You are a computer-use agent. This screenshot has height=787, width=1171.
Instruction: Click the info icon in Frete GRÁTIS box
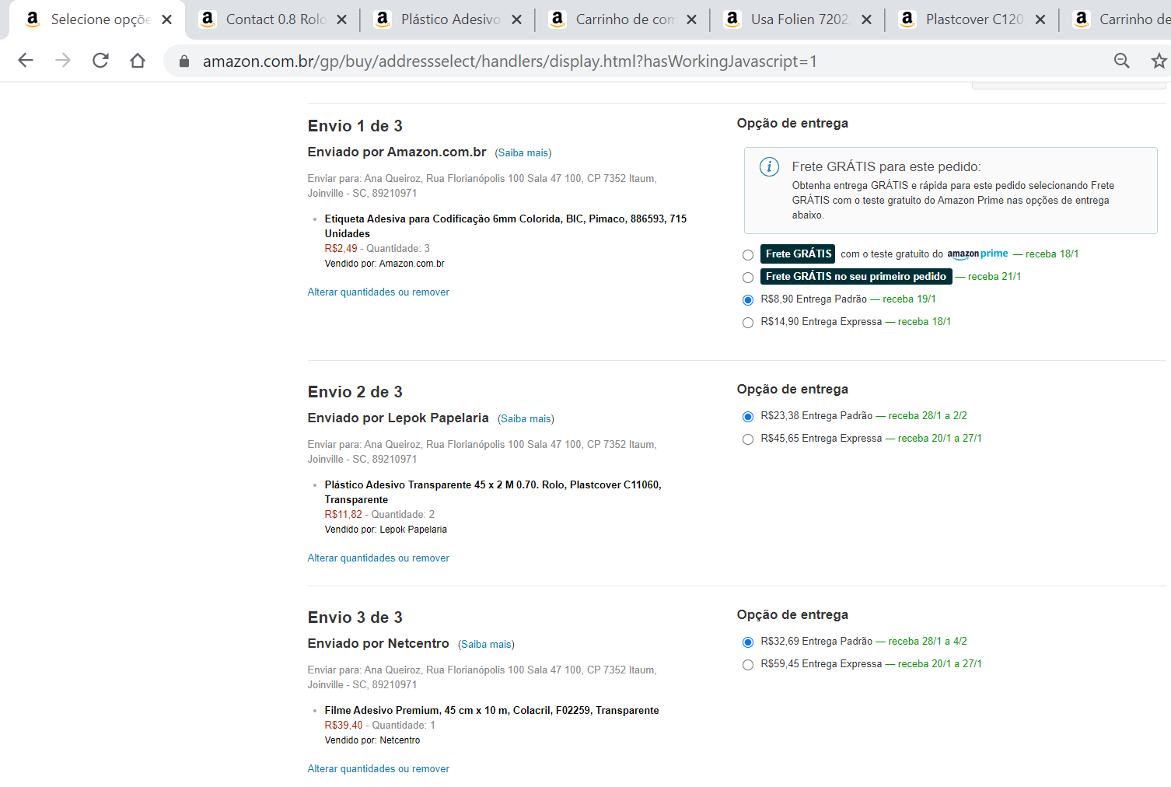[769, 166]
